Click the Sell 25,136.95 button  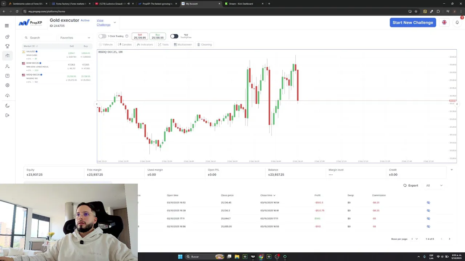click(x=139, y=36)
